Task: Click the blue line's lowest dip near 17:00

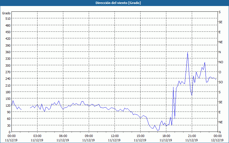Action: pos(158,130)
